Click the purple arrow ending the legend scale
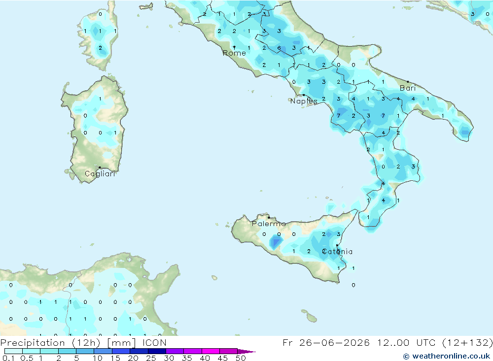This screenshot has height=361, width=493. [246, 352]
